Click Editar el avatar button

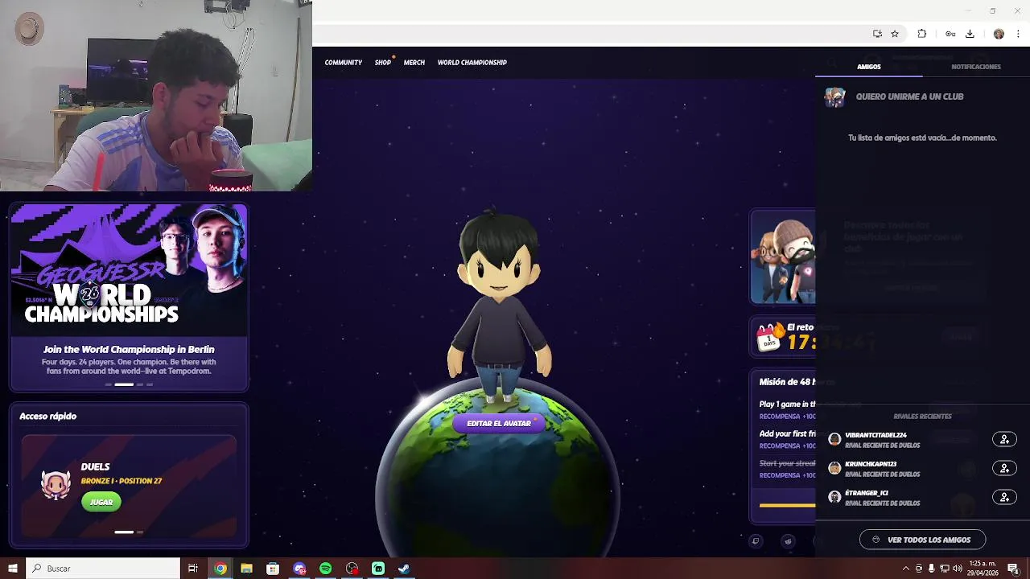click(499, 424)
